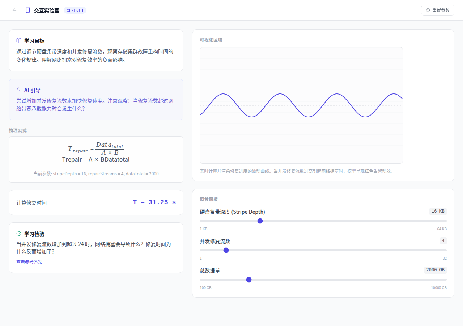Image resolution: width=463 pixels, height=326 pixels.
Task: Click the lab beaker icon in header
Action: pyautogui.click(x=27, y=10)
